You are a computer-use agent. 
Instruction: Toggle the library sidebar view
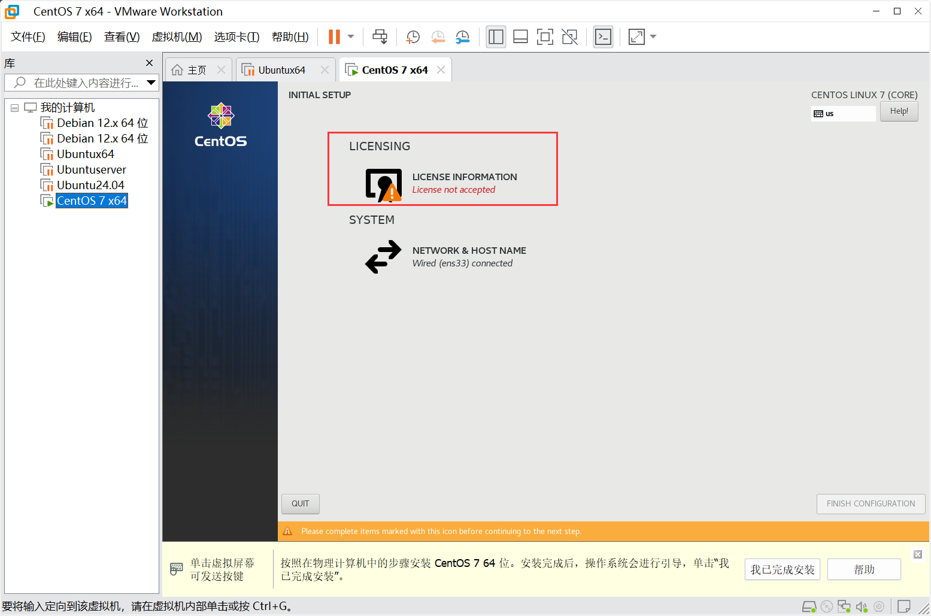496,37
